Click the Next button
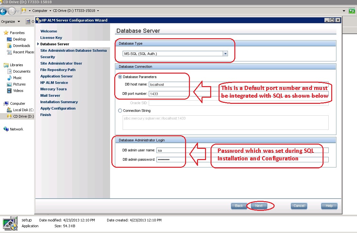357x233 pixels. tap(259, 206)
